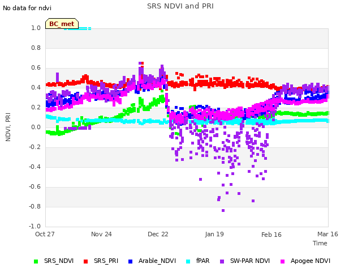Click the isolated purple point near -0.52 in mid-January

(200, 179)
